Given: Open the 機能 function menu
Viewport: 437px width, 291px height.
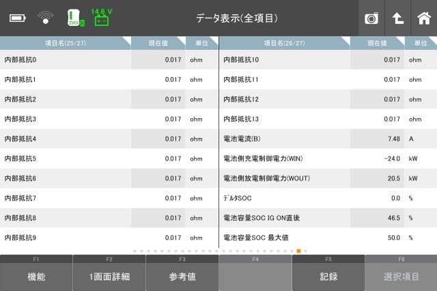Looking at the screenshot, I should pyautogui.click(x=36, y=273).
